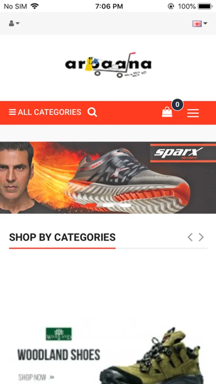Viewport: 216px width, 384px height.
Task: Tap the Woodland brand logo
Action: pos(59,334)
